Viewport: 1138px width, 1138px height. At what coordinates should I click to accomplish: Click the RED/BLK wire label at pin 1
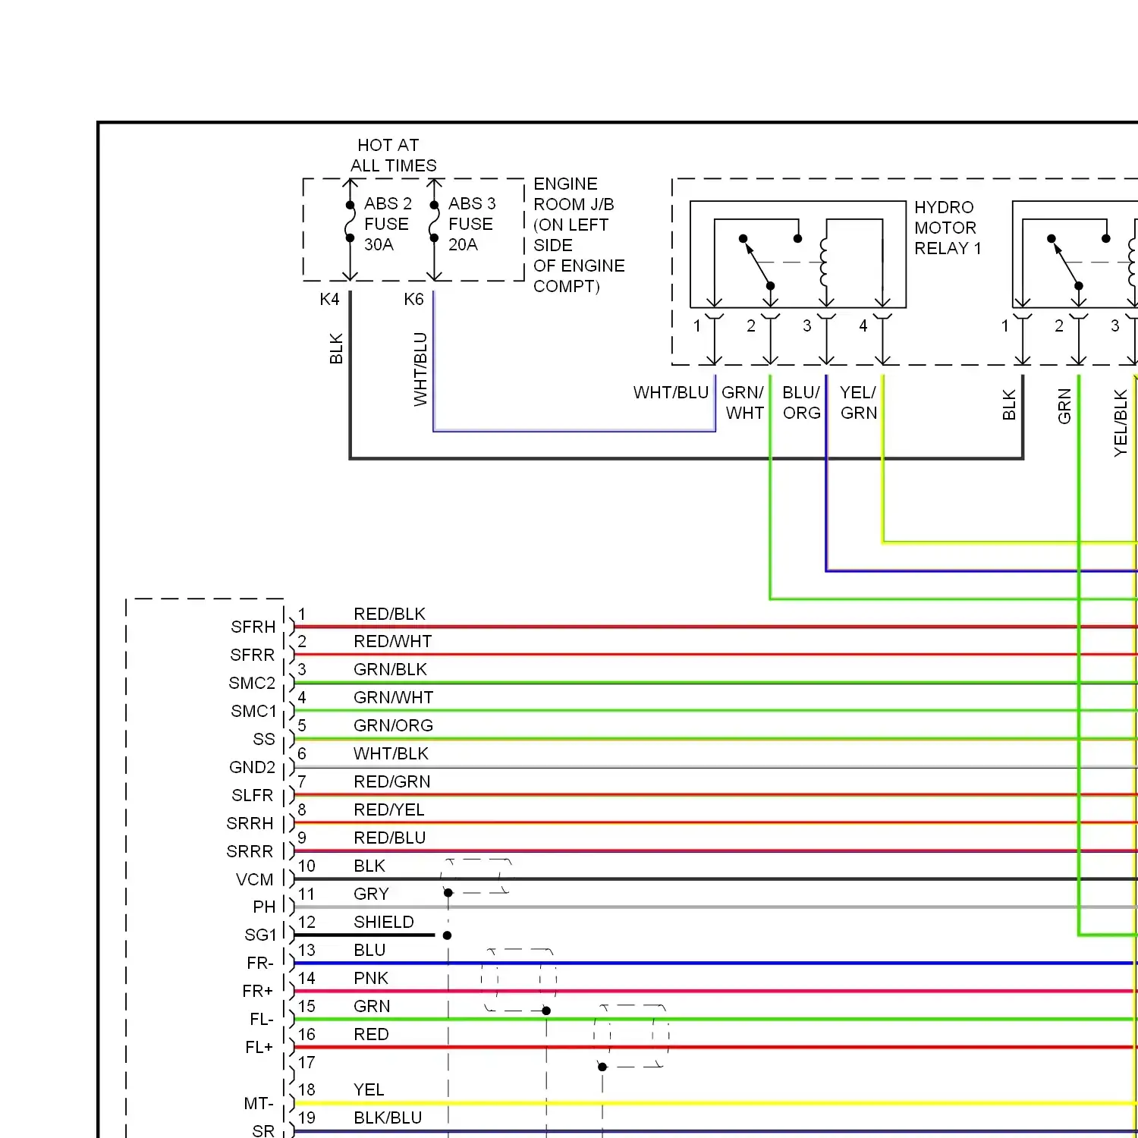click(x=389, y=614)
